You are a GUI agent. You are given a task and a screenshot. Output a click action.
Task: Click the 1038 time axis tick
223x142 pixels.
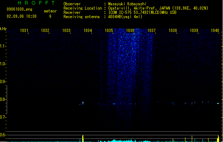(x=173, y=31)
